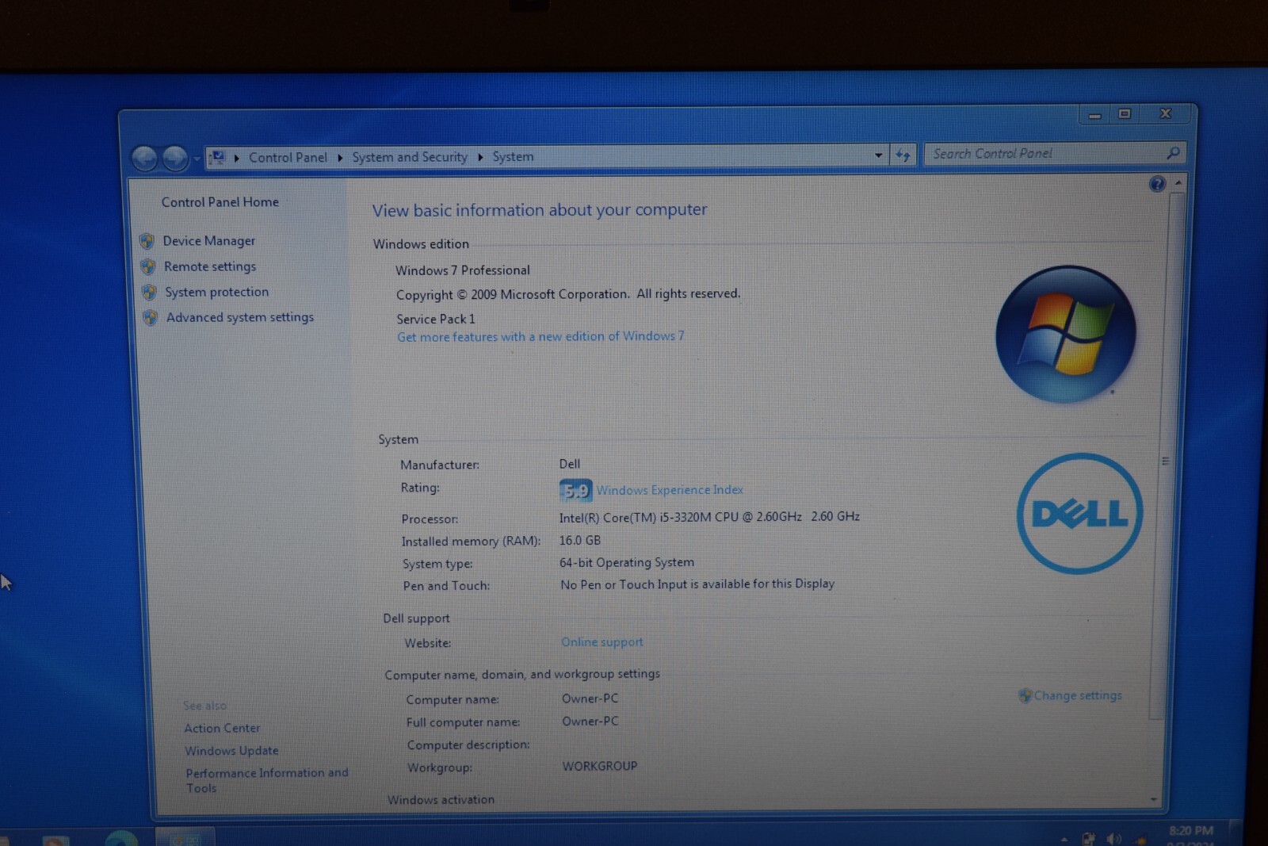1268x846 pixels.
Task: Click the Owner-PC value next to Computer name
Action: (590, 699)
